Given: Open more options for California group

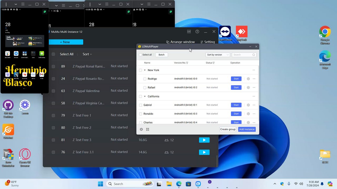Looking at the screenshot, I should (x=254, y=96).
